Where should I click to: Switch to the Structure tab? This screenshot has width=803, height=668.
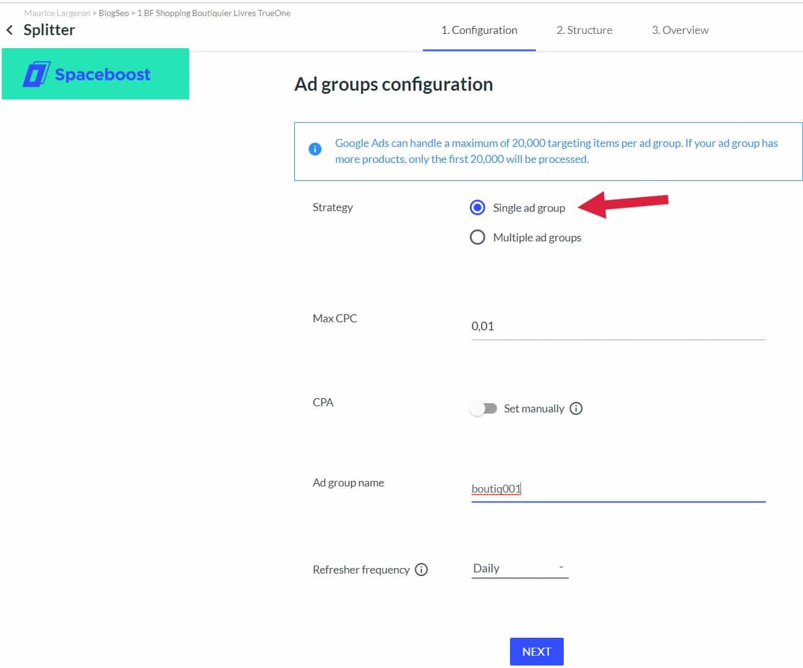tap(584, 30)
